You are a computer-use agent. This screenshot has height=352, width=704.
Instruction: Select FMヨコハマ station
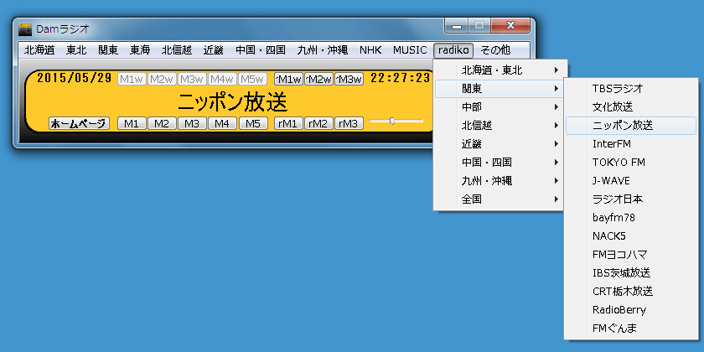[631, 255]
